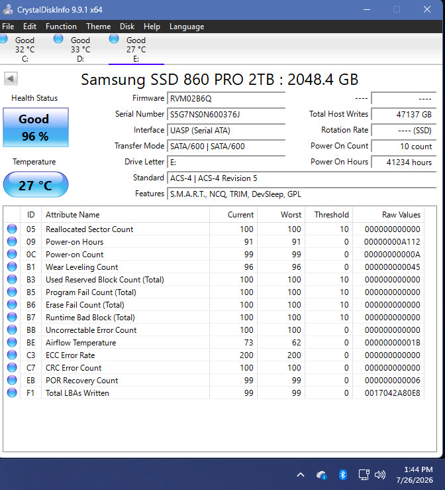This screenshot has height=490, width=445.
Task: Open the volume speaker tray icon
Action: pyautogui.click(x=380, y=475)
